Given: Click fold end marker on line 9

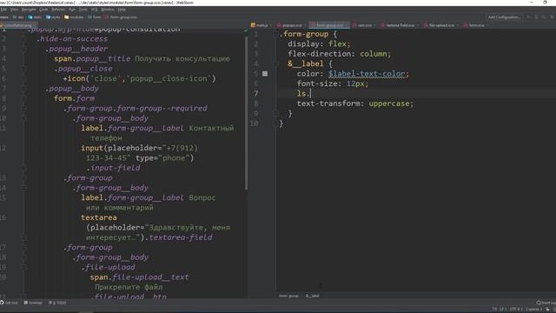Looking at the screenshot, I should pyautogui.click(x=275, y=114).
